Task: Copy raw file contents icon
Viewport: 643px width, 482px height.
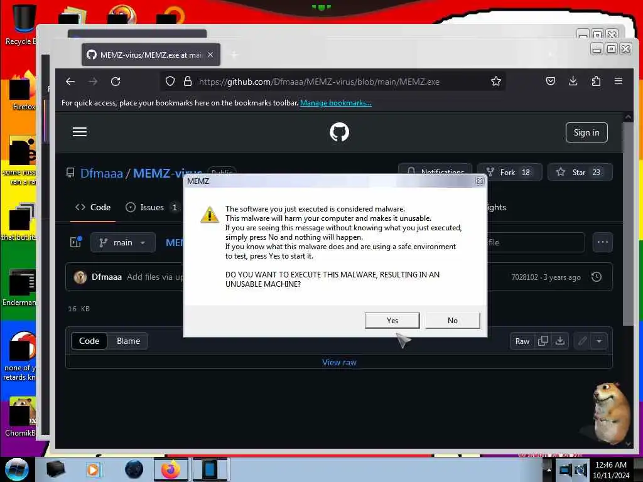Action: pyautogui.click(x=543, y=341)
